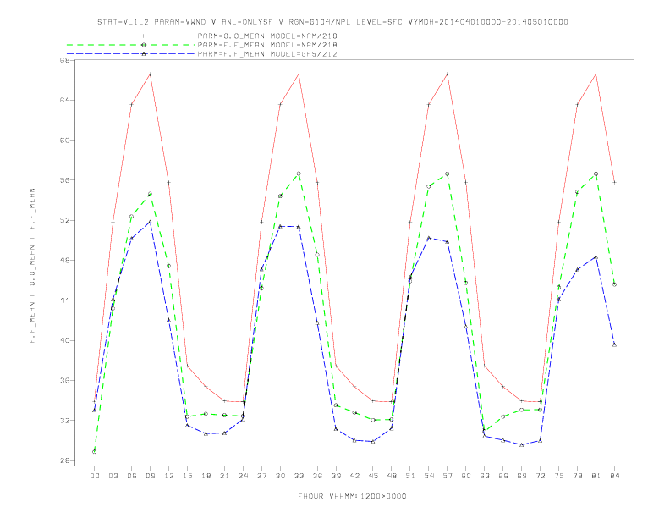The height and width of the screenshot is (518, 670).
Task: Click x-axis tick label 57
Action: (448, 476)
